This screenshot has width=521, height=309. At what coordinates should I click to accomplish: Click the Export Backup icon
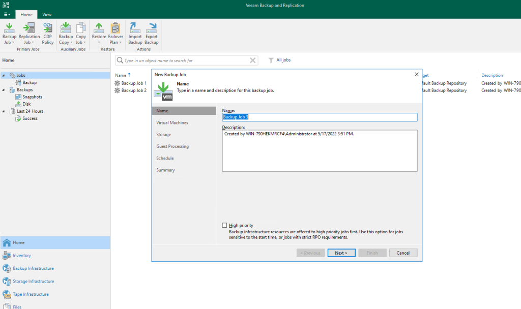coord(152,27)
